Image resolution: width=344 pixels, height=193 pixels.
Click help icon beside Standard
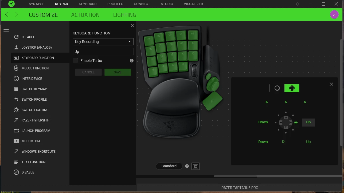point(187,166)
